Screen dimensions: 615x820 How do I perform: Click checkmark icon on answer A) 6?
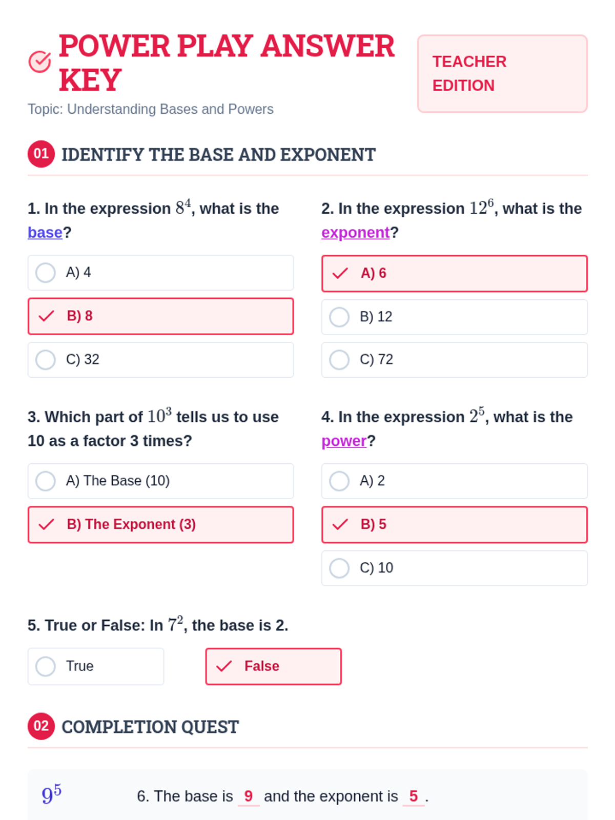click(340, 273)
